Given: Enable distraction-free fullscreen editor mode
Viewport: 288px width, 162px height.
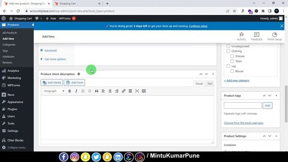Looking at the screenshot, I should coord(137,91).
